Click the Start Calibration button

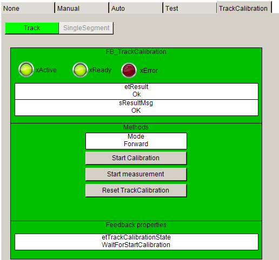click(136, 158)
